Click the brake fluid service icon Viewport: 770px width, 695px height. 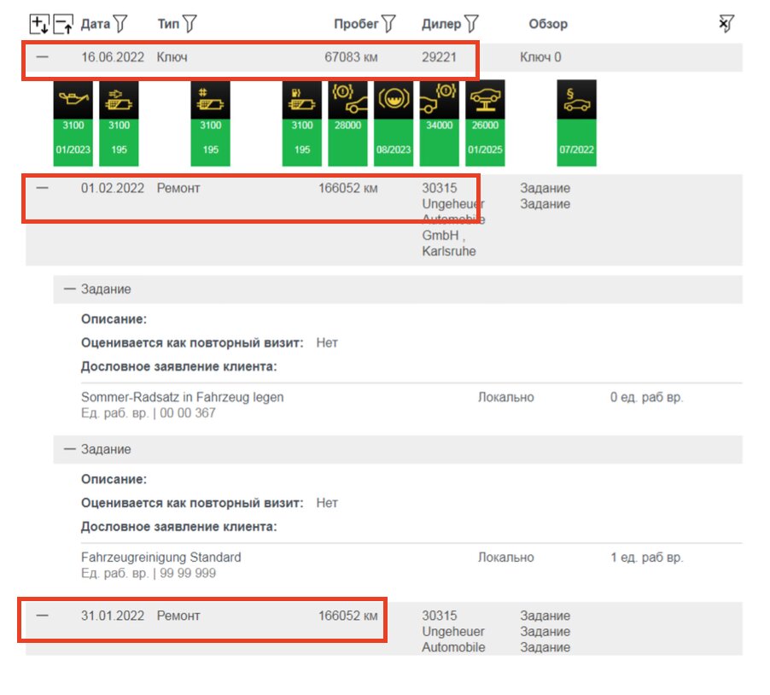(394, 100)
